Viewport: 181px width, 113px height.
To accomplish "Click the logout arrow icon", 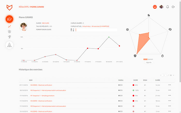I will tap(173, 7).
